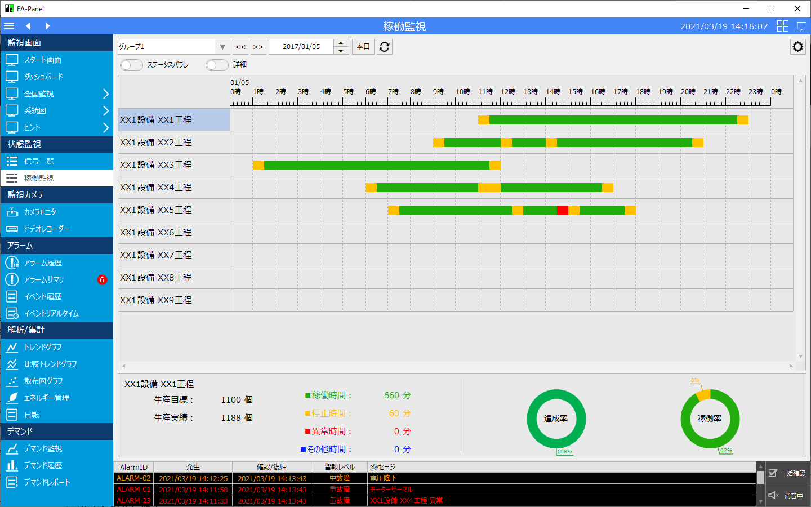This screenshot has height=507, width=811.
Task: Click the << previous day button
Action: tap(240, 47)
